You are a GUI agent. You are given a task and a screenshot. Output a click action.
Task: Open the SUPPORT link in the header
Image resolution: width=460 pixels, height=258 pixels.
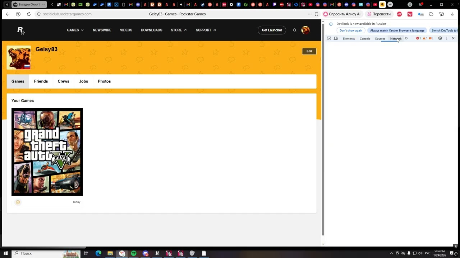coord(206,30)
